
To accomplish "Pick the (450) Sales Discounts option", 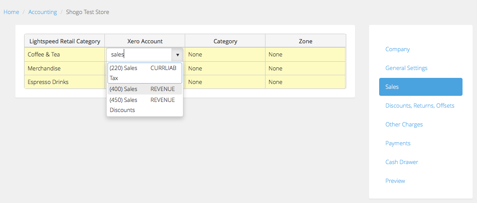I will coord(145,105).
